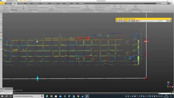This screenshot has width=174, height=98.
Task: Open the Windows notification center
Action: point(171,96)
